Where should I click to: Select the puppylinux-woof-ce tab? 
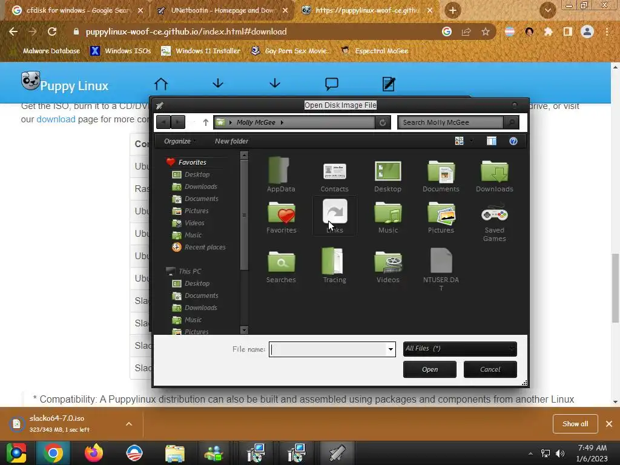tap(368, 10)
